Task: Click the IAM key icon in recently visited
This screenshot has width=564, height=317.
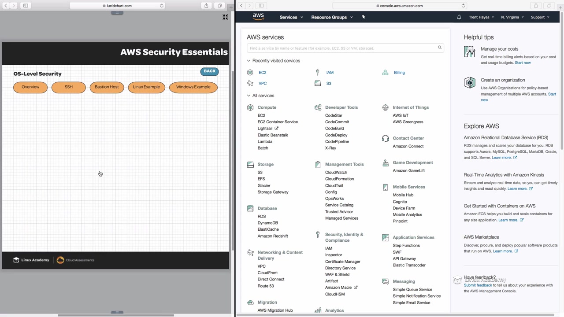Action: (317, 72)
